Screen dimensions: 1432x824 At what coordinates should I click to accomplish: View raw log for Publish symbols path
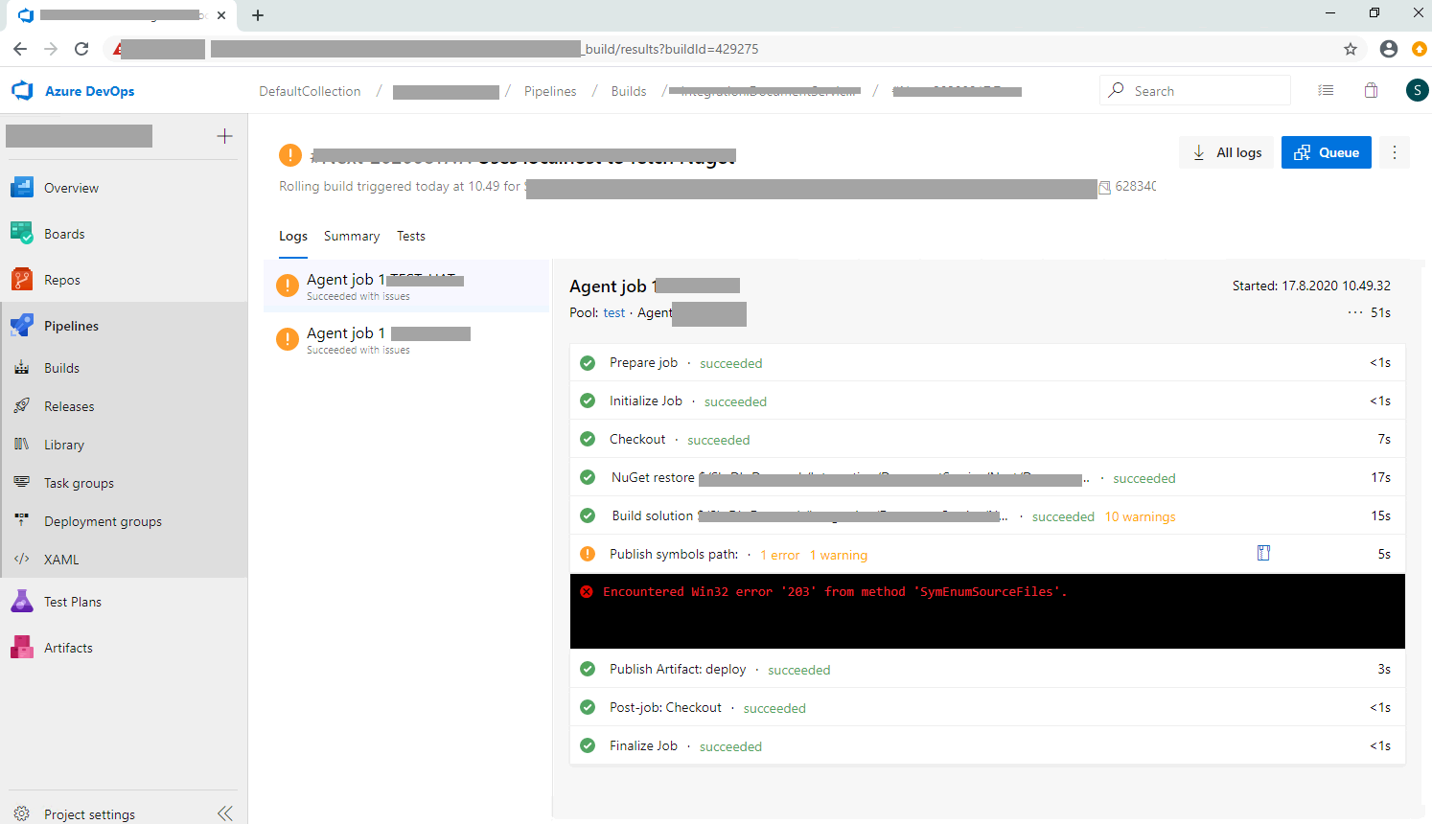[x=1263, y=553]
